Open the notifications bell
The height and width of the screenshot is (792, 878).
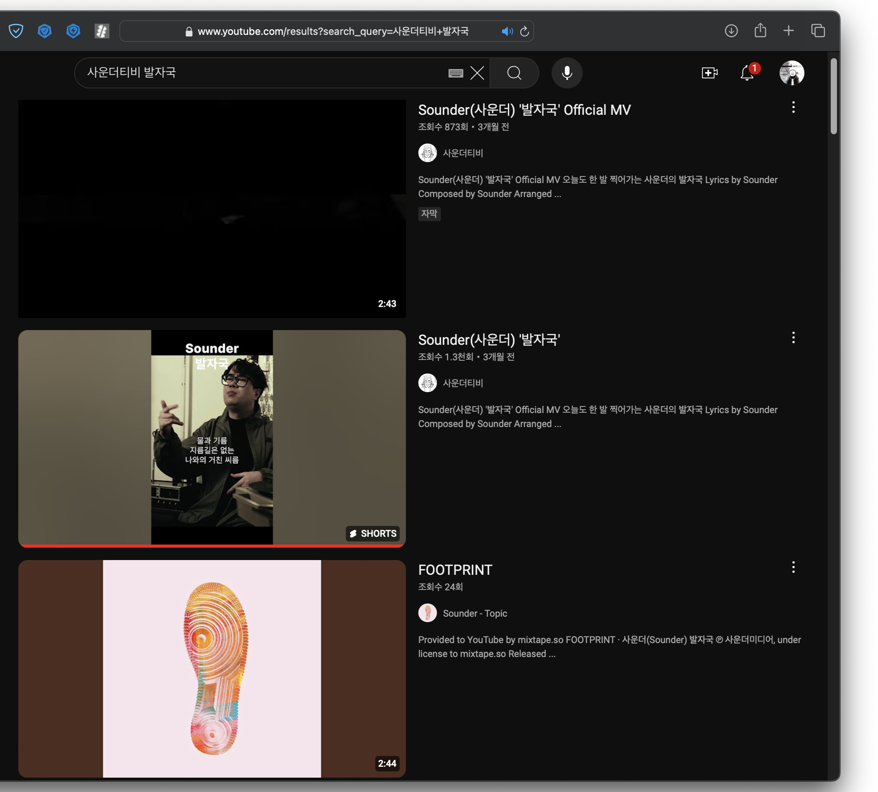click(747, 73)
